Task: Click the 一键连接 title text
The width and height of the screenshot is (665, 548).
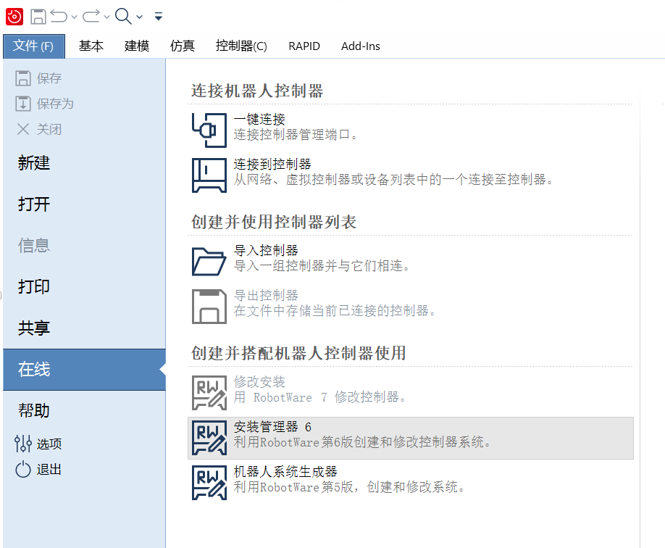Action: 259,120
